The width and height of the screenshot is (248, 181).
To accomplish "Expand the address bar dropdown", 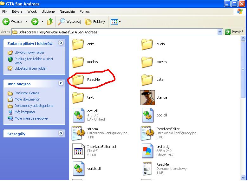I will click(x=220, y=32).
